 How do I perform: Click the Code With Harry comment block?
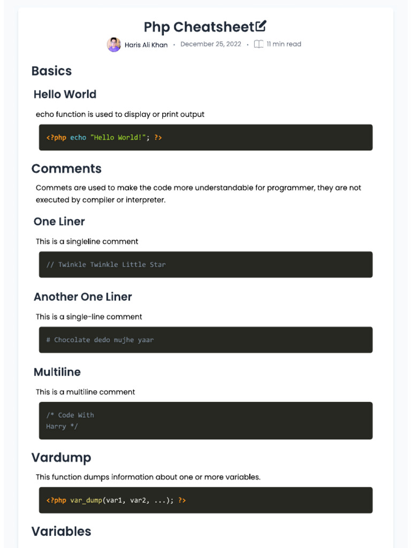[205, 421]
